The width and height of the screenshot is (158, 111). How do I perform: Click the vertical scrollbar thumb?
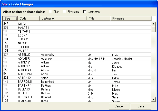click(x=153, y=29)
